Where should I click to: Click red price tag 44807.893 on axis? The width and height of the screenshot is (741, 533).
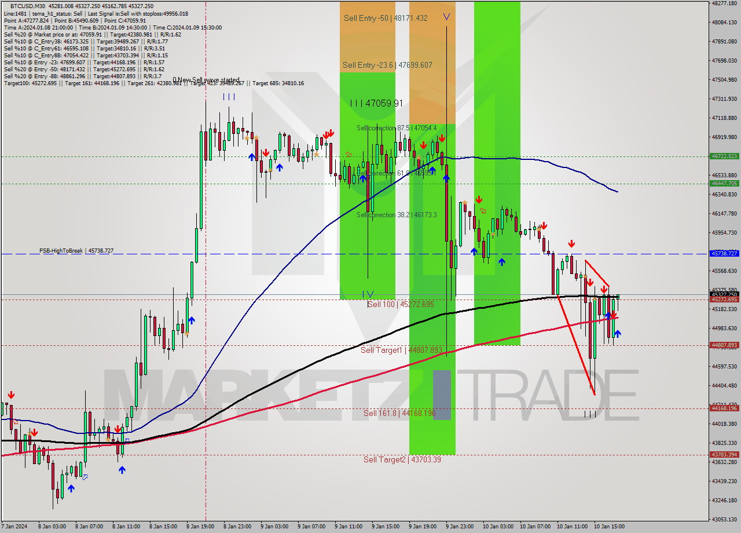(x=724, y=345)
